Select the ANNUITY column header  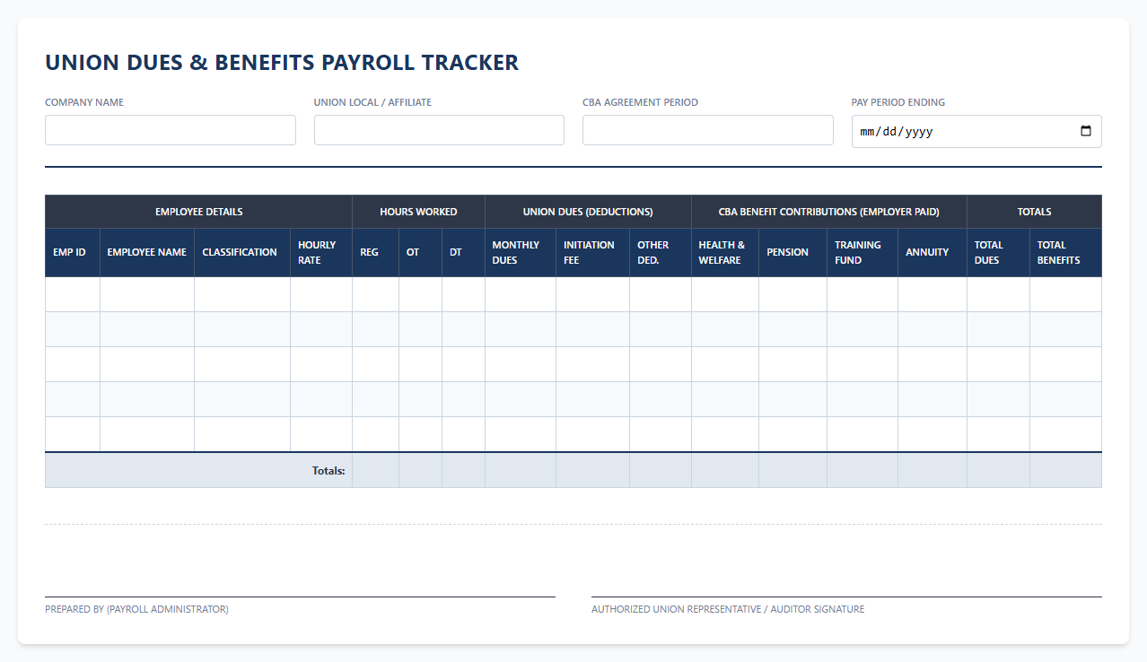click(x=932, y=253)
